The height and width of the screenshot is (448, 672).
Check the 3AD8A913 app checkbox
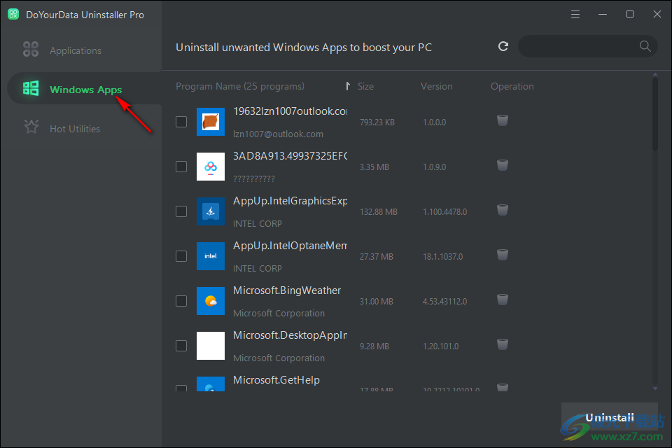[181, 167]
